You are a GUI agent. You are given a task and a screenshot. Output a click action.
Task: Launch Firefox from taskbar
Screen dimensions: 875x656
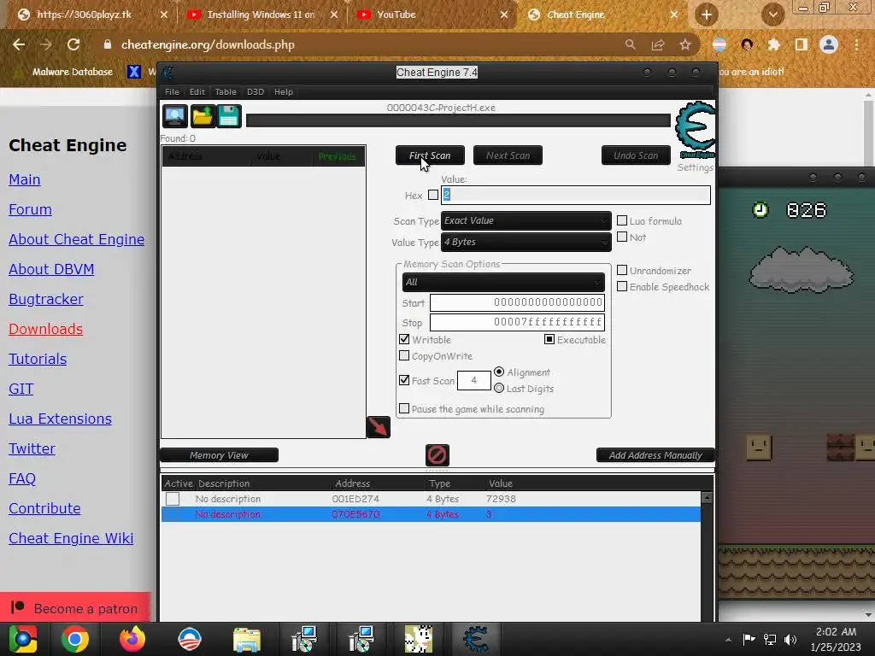coord(132,639)
